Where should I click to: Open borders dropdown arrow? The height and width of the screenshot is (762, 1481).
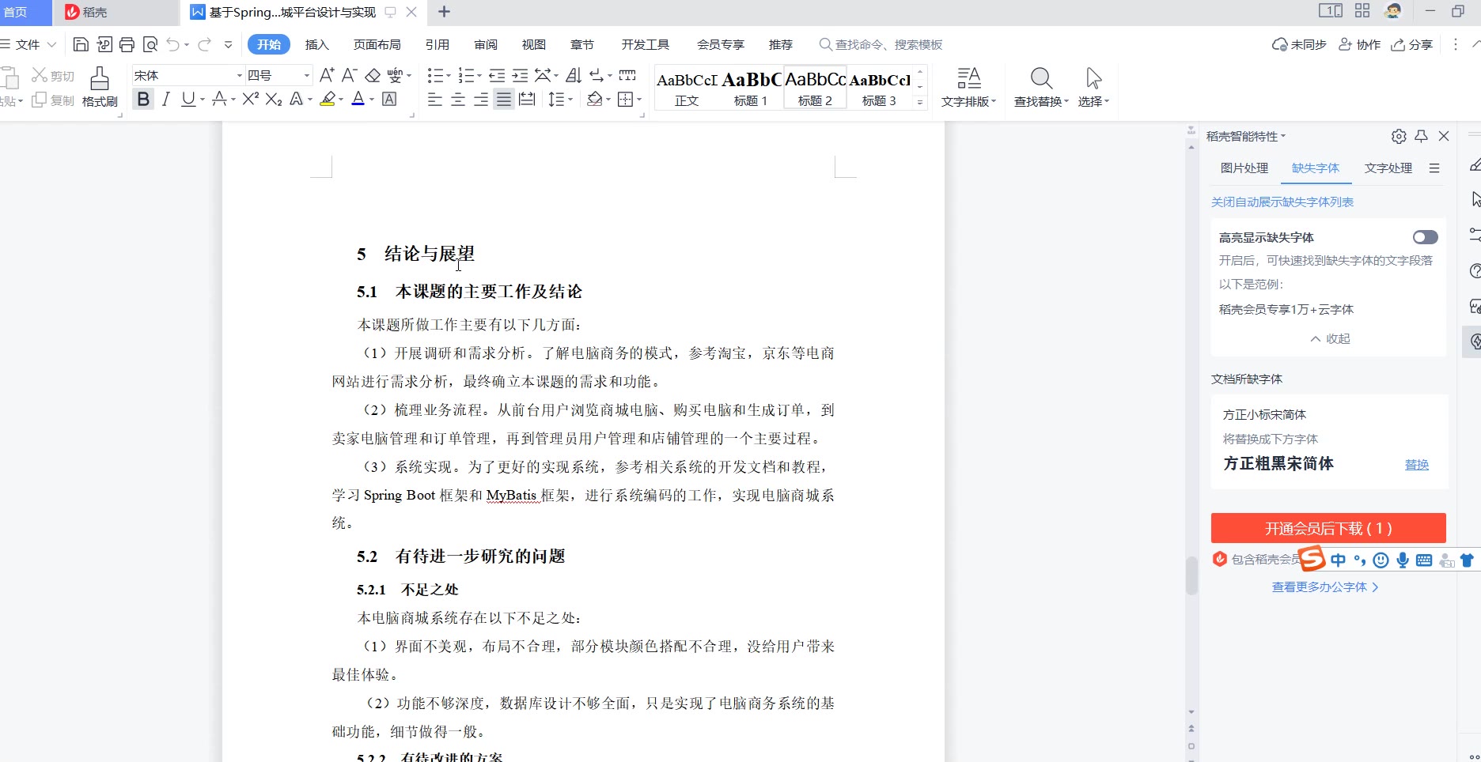pyautogui.click(x=639, y=100)
